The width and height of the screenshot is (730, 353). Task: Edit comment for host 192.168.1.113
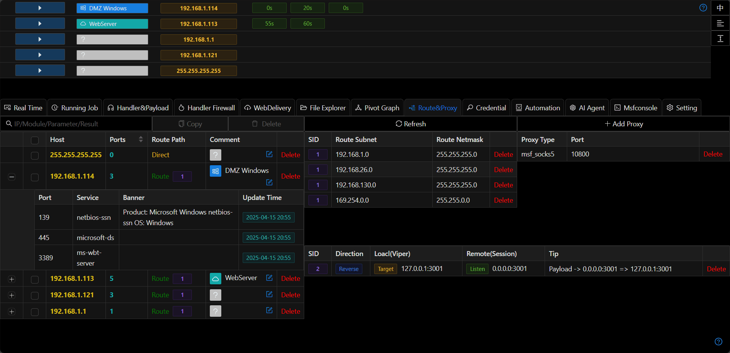click(x=269, y=278)
